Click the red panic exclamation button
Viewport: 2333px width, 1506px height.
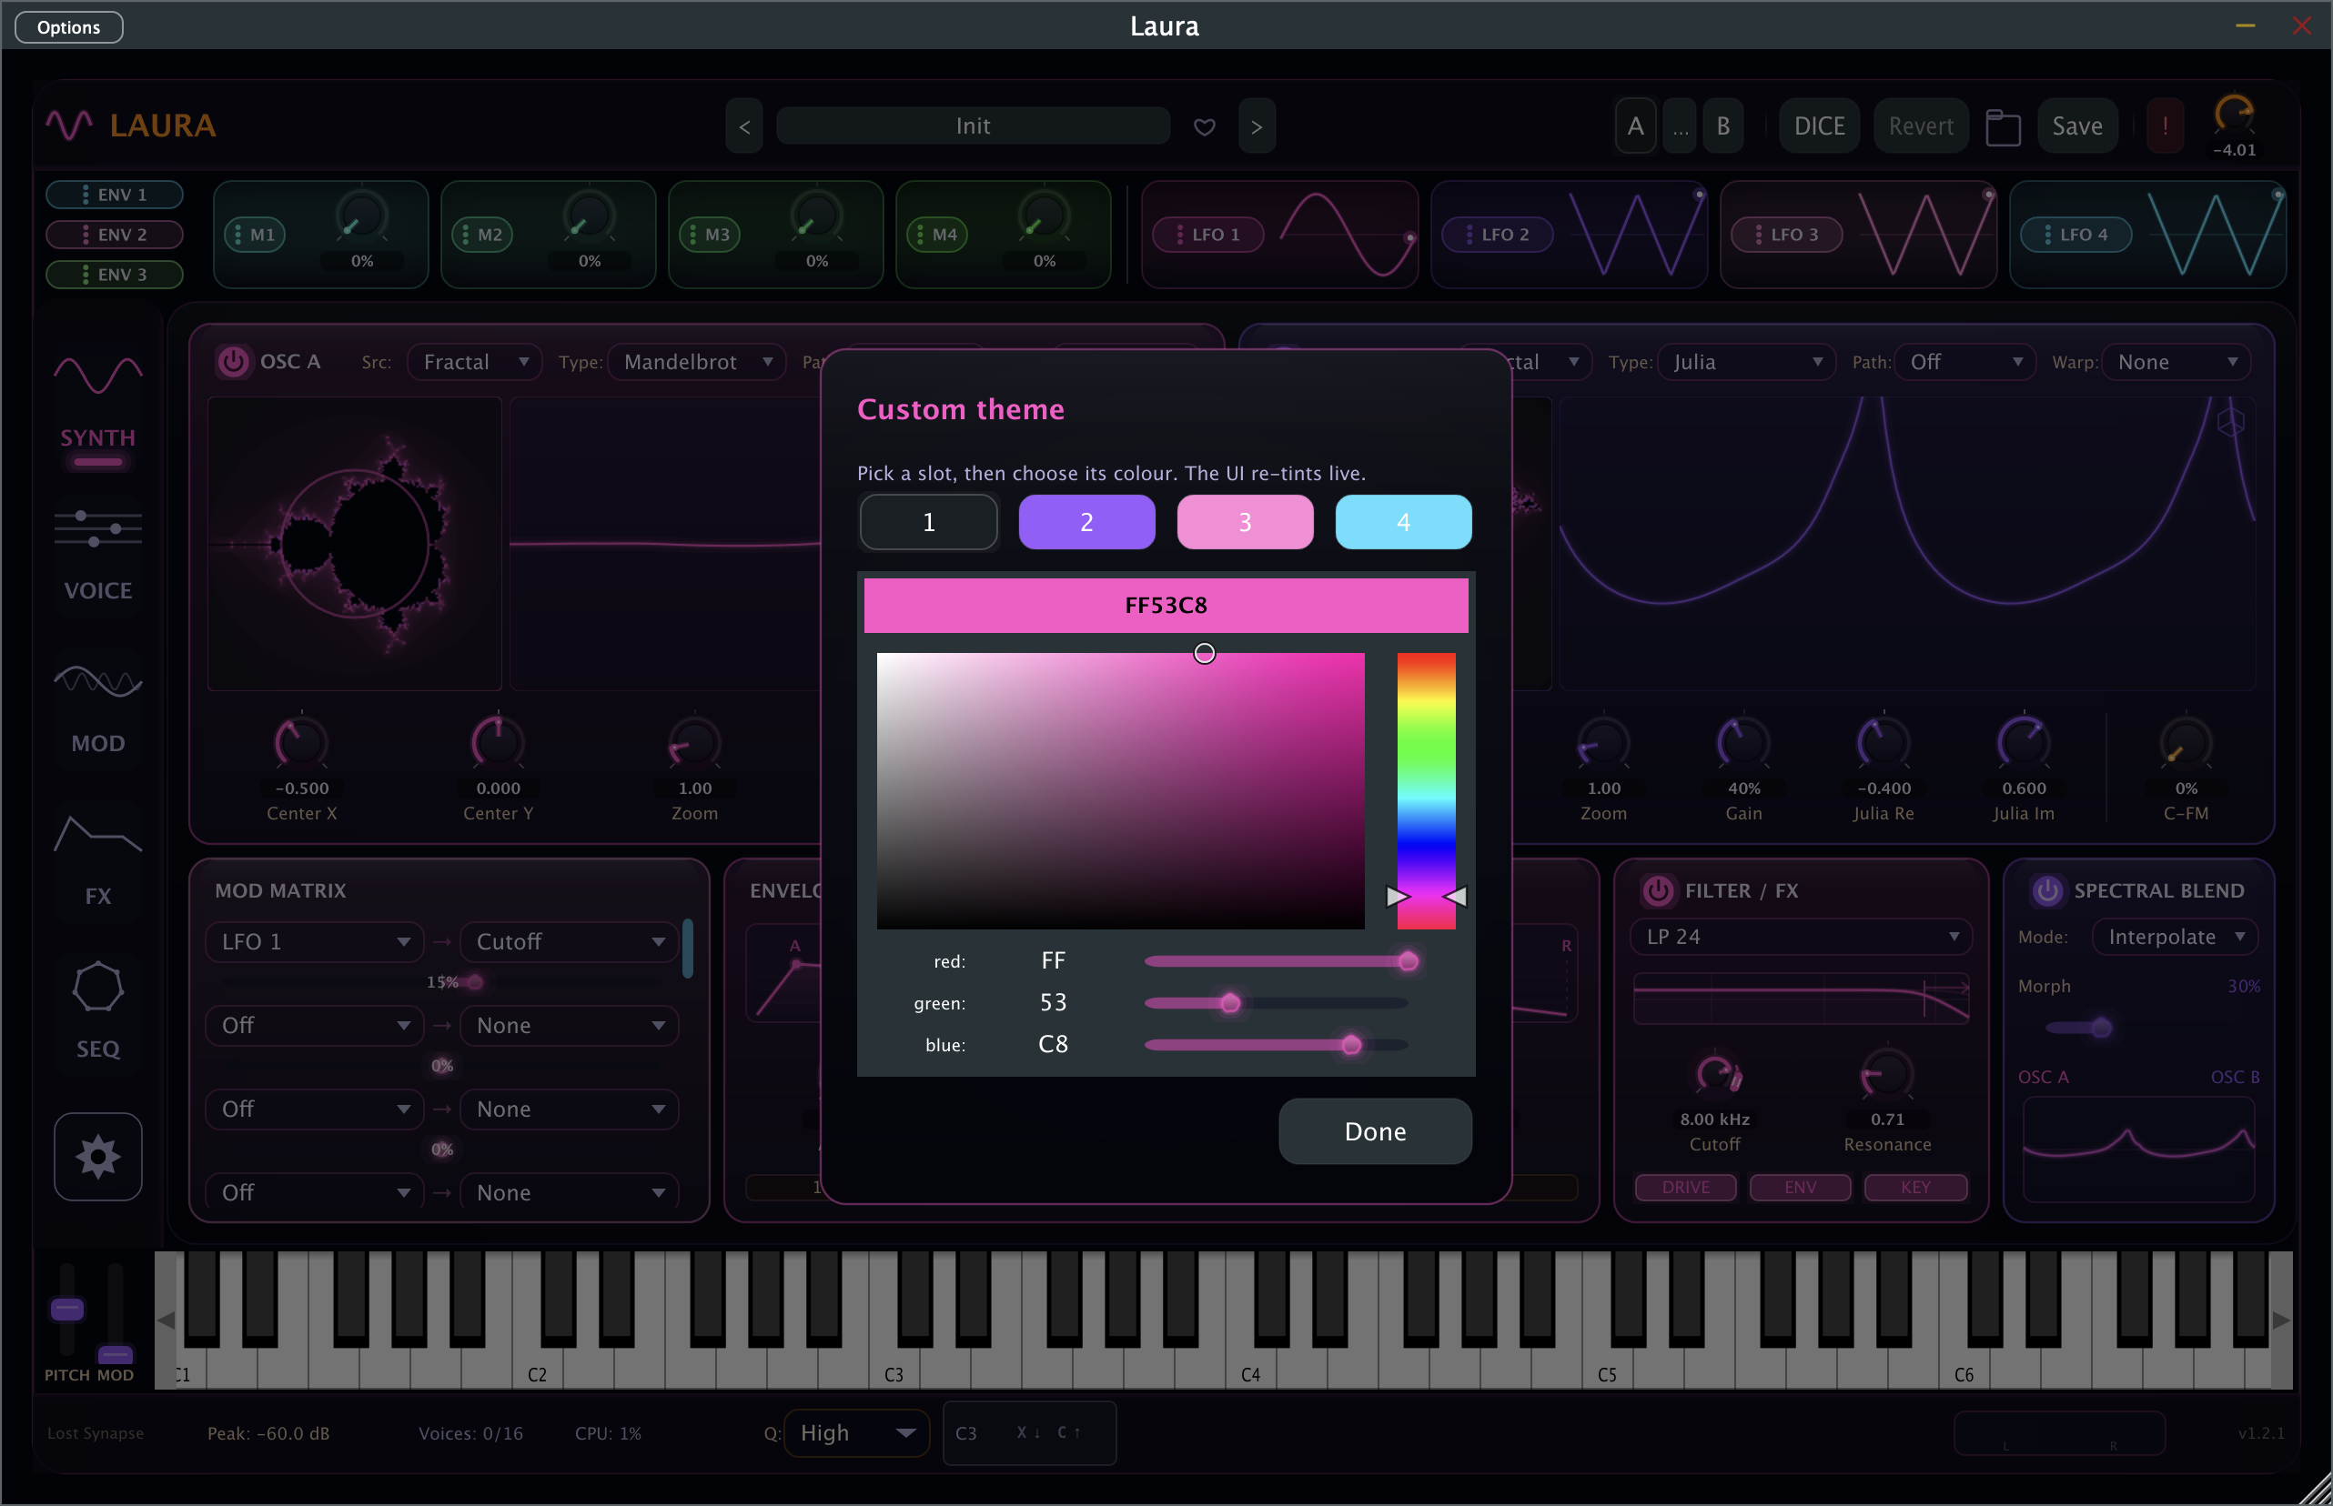tap(2165, 126)
